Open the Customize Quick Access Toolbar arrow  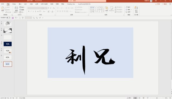coord(43,18)
